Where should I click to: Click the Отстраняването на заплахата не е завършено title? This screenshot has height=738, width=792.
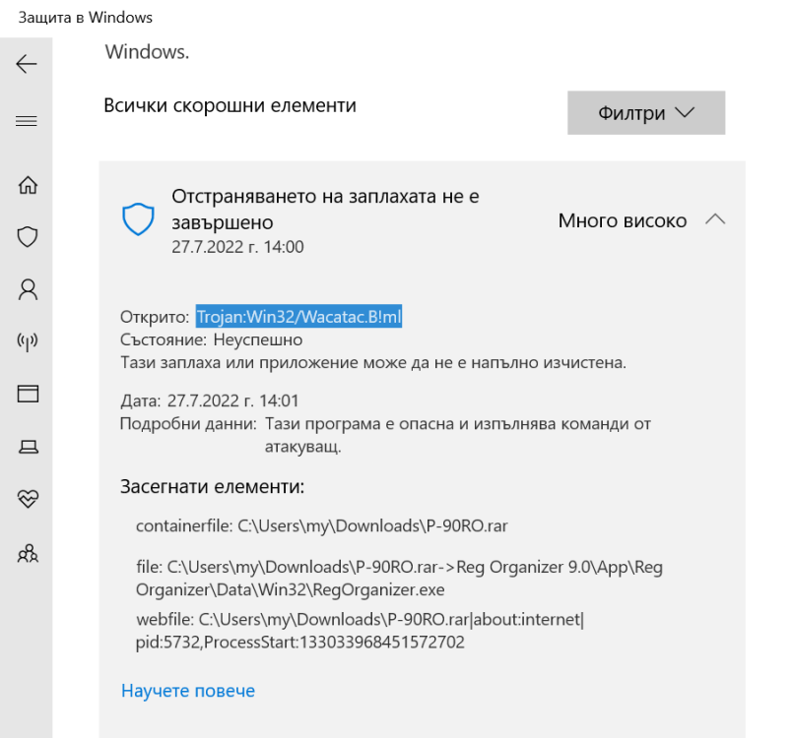(x=325, y=209)
